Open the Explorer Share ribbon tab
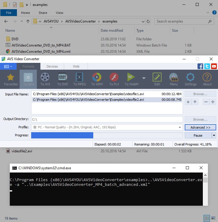This screenshot has width=218, height=222. (x=43, y=13)
